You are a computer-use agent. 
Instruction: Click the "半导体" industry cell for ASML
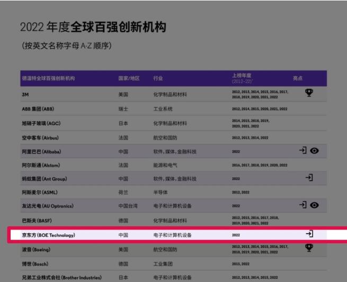click(161, 192)
